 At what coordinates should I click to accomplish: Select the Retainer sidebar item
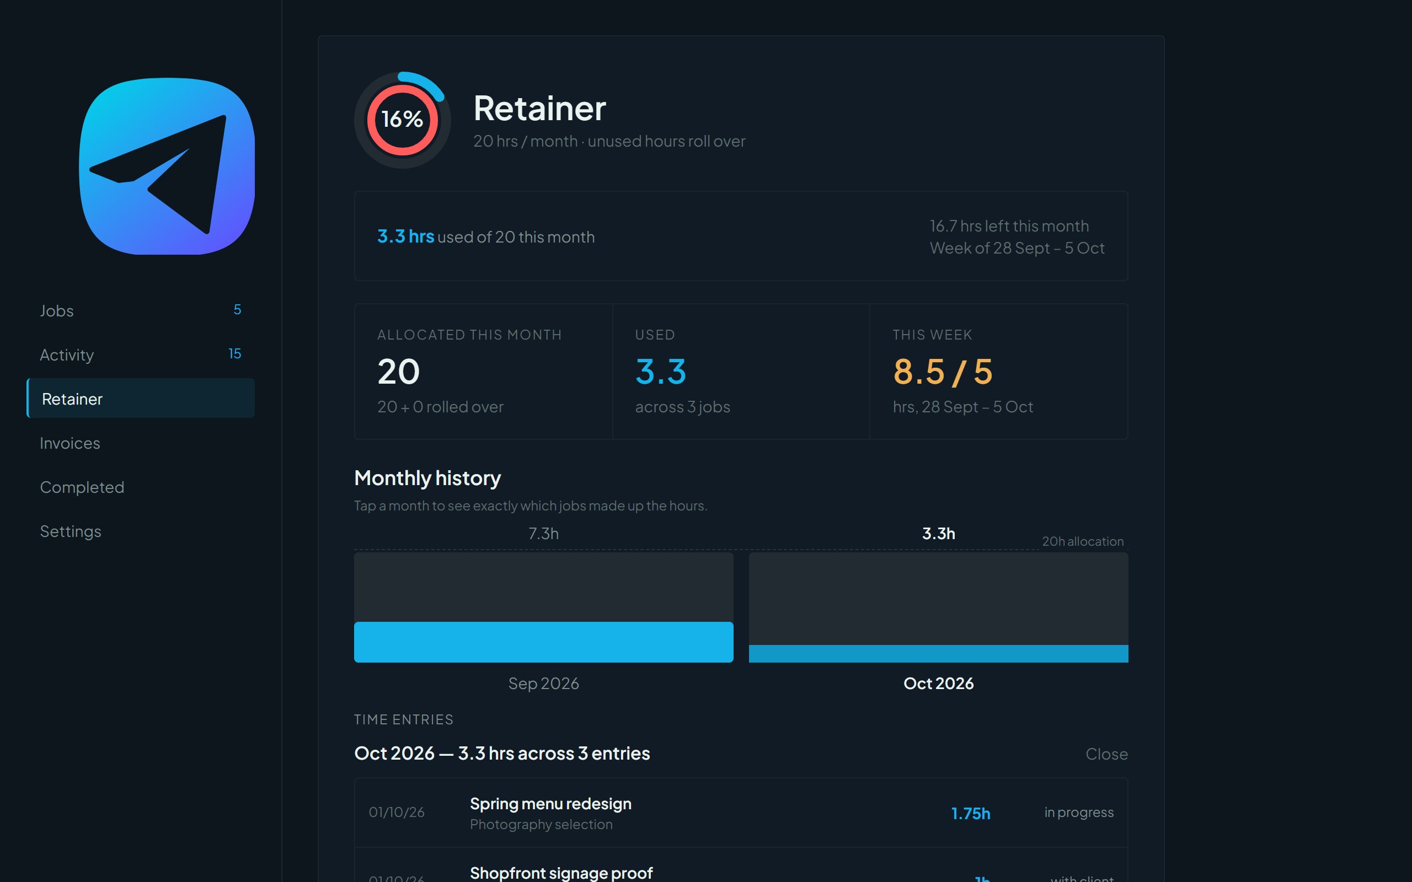(x=141, y=399)
